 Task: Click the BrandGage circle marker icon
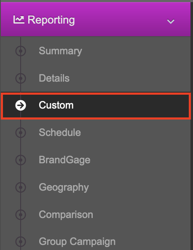point(21,160)
